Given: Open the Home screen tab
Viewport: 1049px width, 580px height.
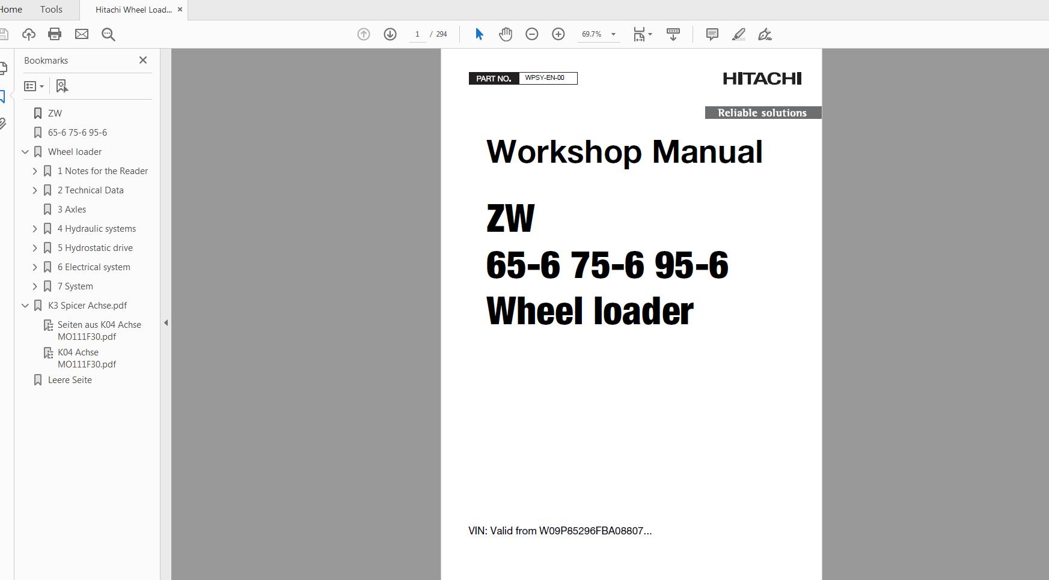Looking at the screenshot, I should click(10, 9).
